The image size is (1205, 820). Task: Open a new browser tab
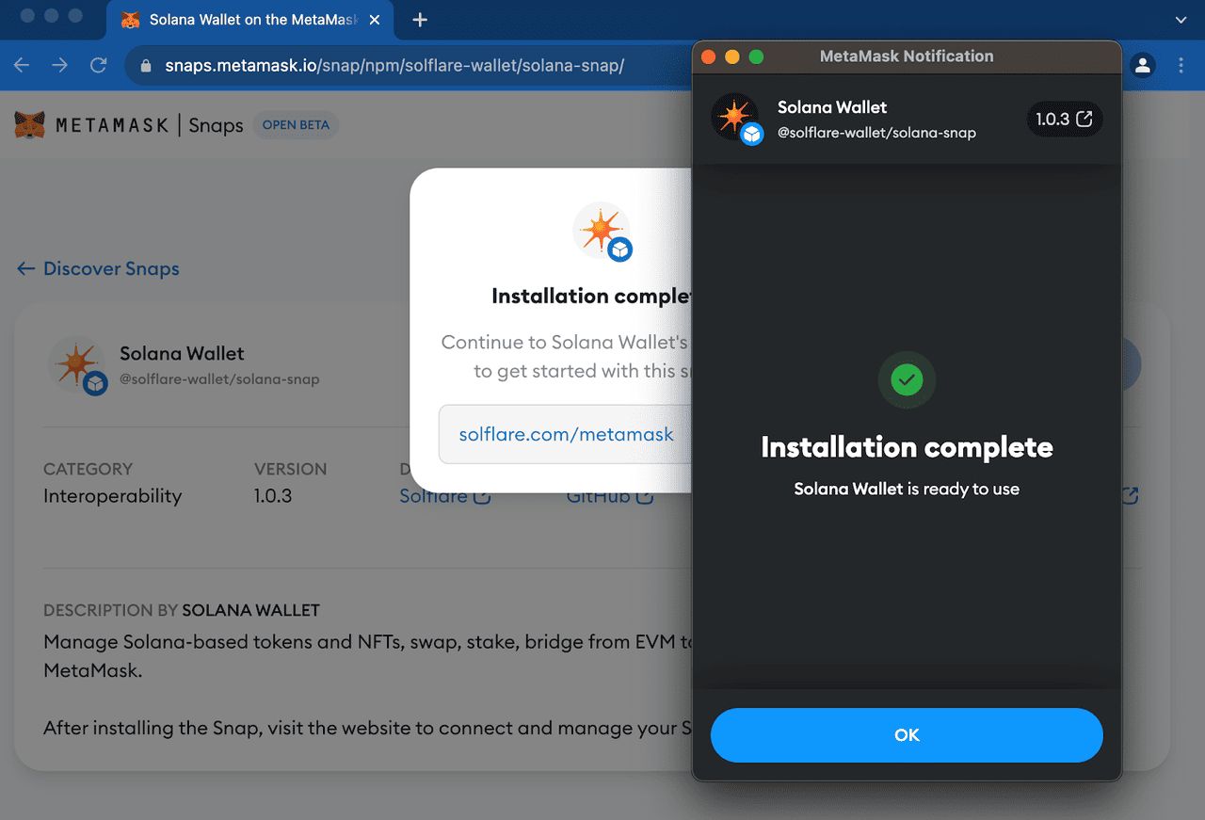(x=419, y=19)
